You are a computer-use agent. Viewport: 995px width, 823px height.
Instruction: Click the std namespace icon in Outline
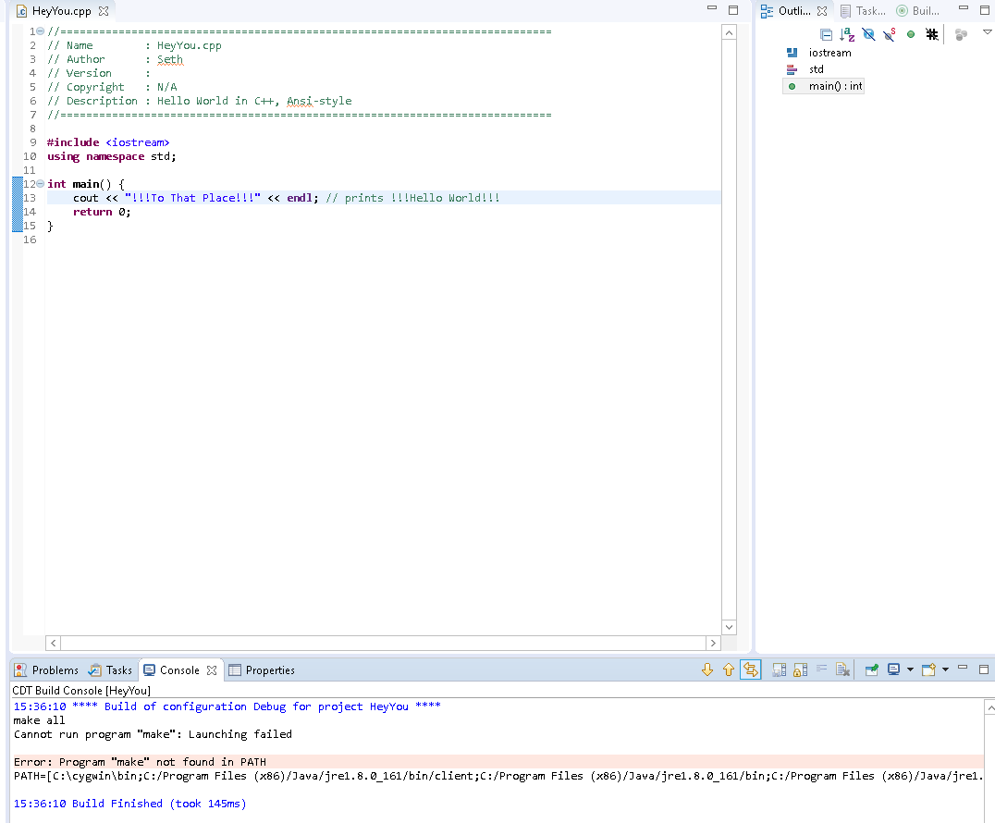tap(792, 69)
